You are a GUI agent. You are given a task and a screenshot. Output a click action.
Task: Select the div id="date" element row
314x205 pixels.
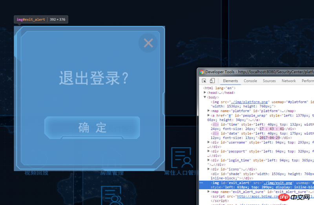click(x=257, y=135)
